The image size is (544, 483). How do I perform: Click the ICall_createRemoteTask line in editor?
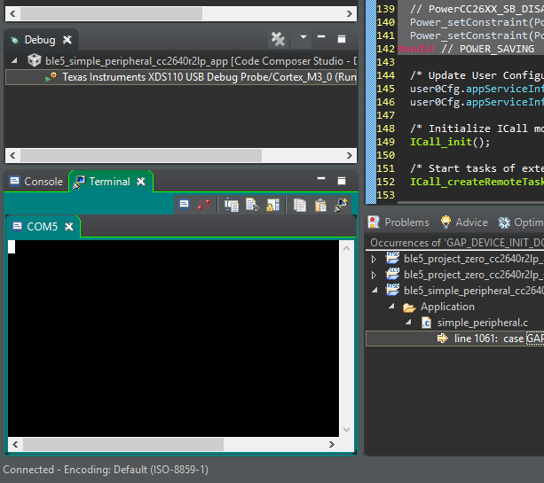[477, 182]
